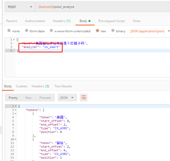Collapse line 1 fold arrow in request editor
Screen dimensions: 170x161
pos(14,40)
